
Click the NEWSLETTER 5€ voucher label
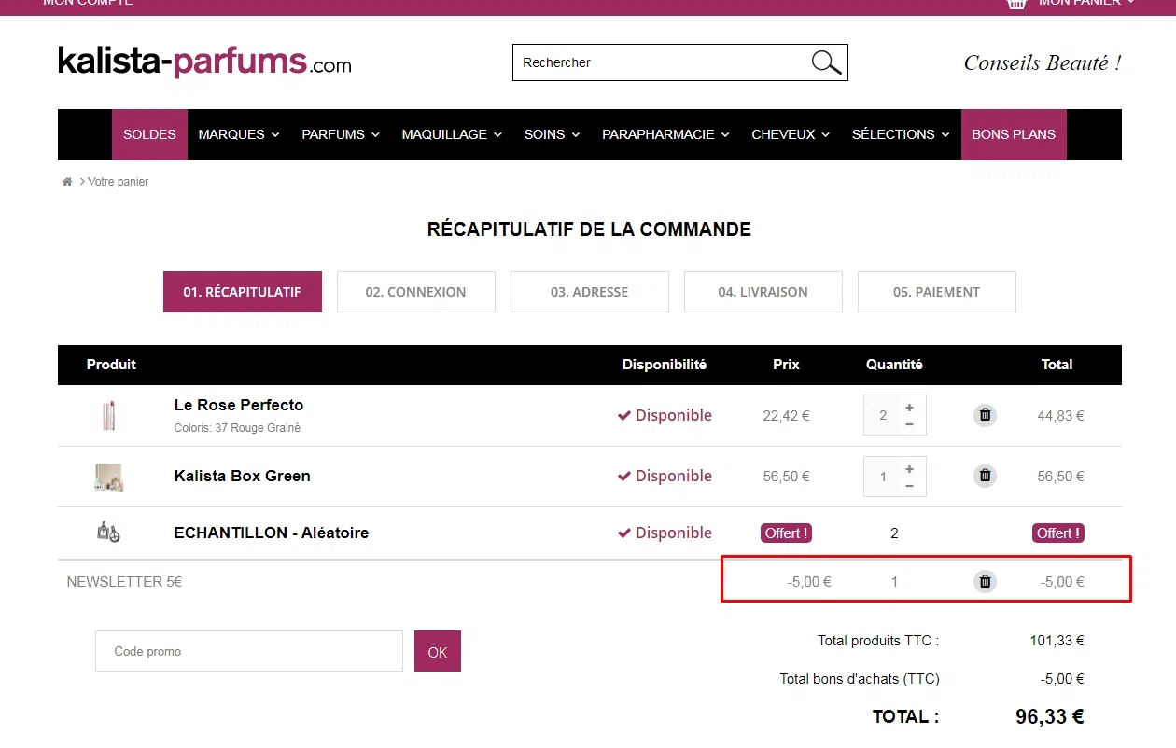pos(124,581)
